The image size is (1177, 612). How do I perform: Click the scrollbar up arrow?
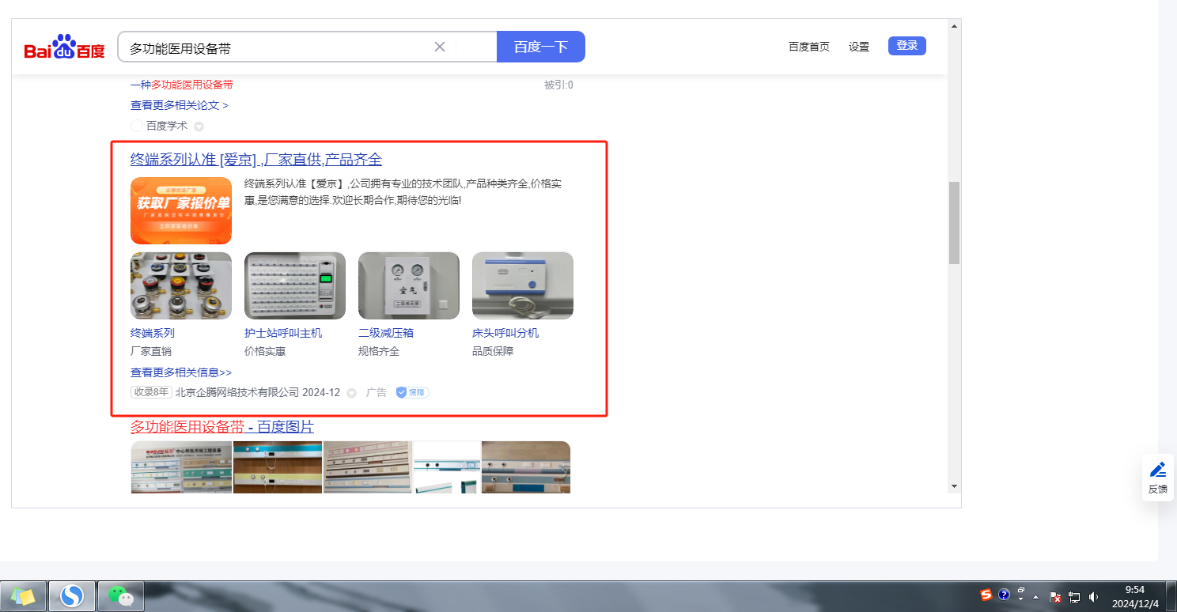tap(954, 26)
